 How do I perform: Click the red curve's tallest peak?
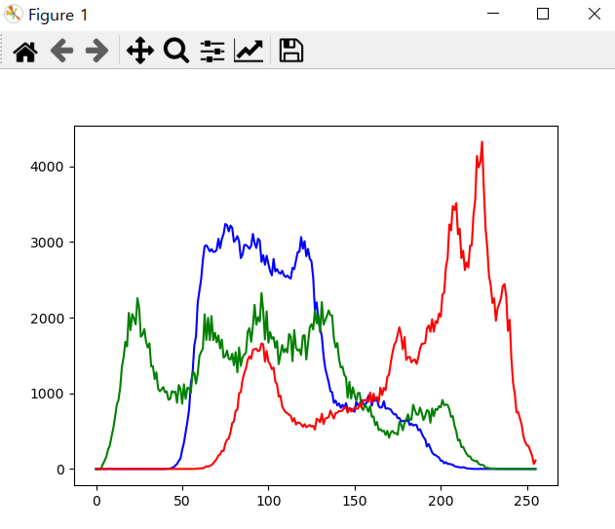click(481, 143)
